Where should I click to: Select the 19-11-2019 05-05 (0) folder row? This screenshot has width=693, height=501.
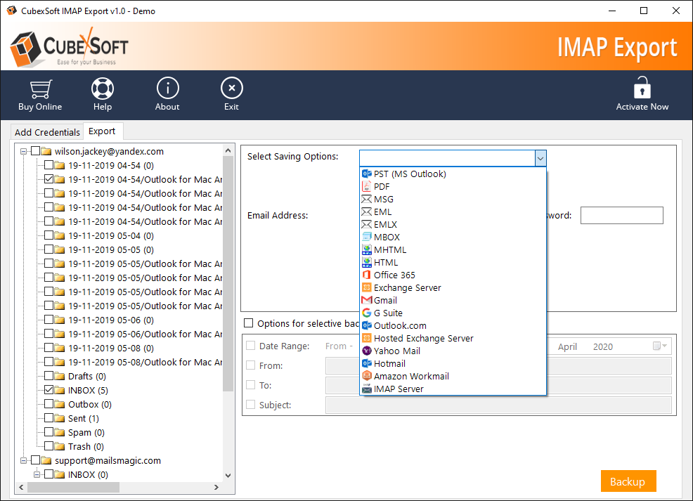(x=111, y=250)
